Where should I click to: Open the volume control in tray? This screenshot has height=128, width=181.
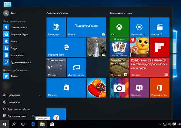tap(169, 124)
